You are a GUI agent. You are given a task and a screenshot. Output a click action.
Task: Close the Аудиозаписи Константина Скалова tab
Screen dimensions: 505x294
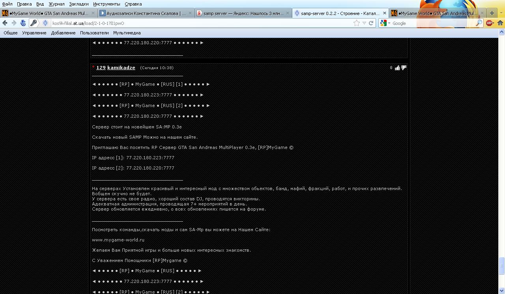click(x=190, y=13)
